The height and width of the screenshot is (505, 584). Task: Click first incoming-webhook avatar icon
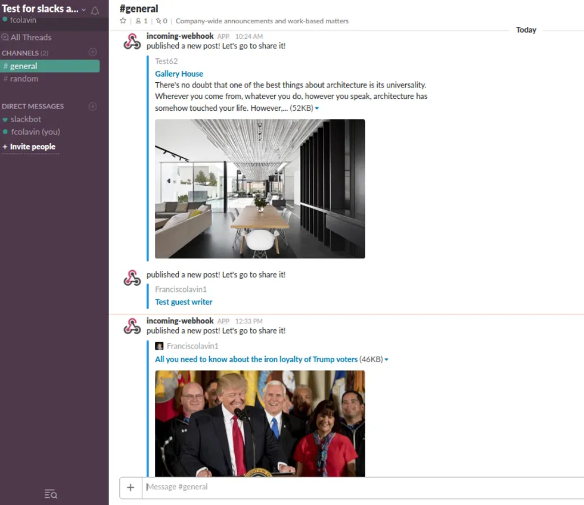tap(132, 42)
